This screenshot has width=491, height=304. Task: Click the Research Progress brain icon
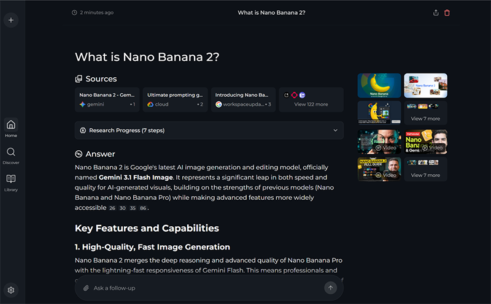83,131
